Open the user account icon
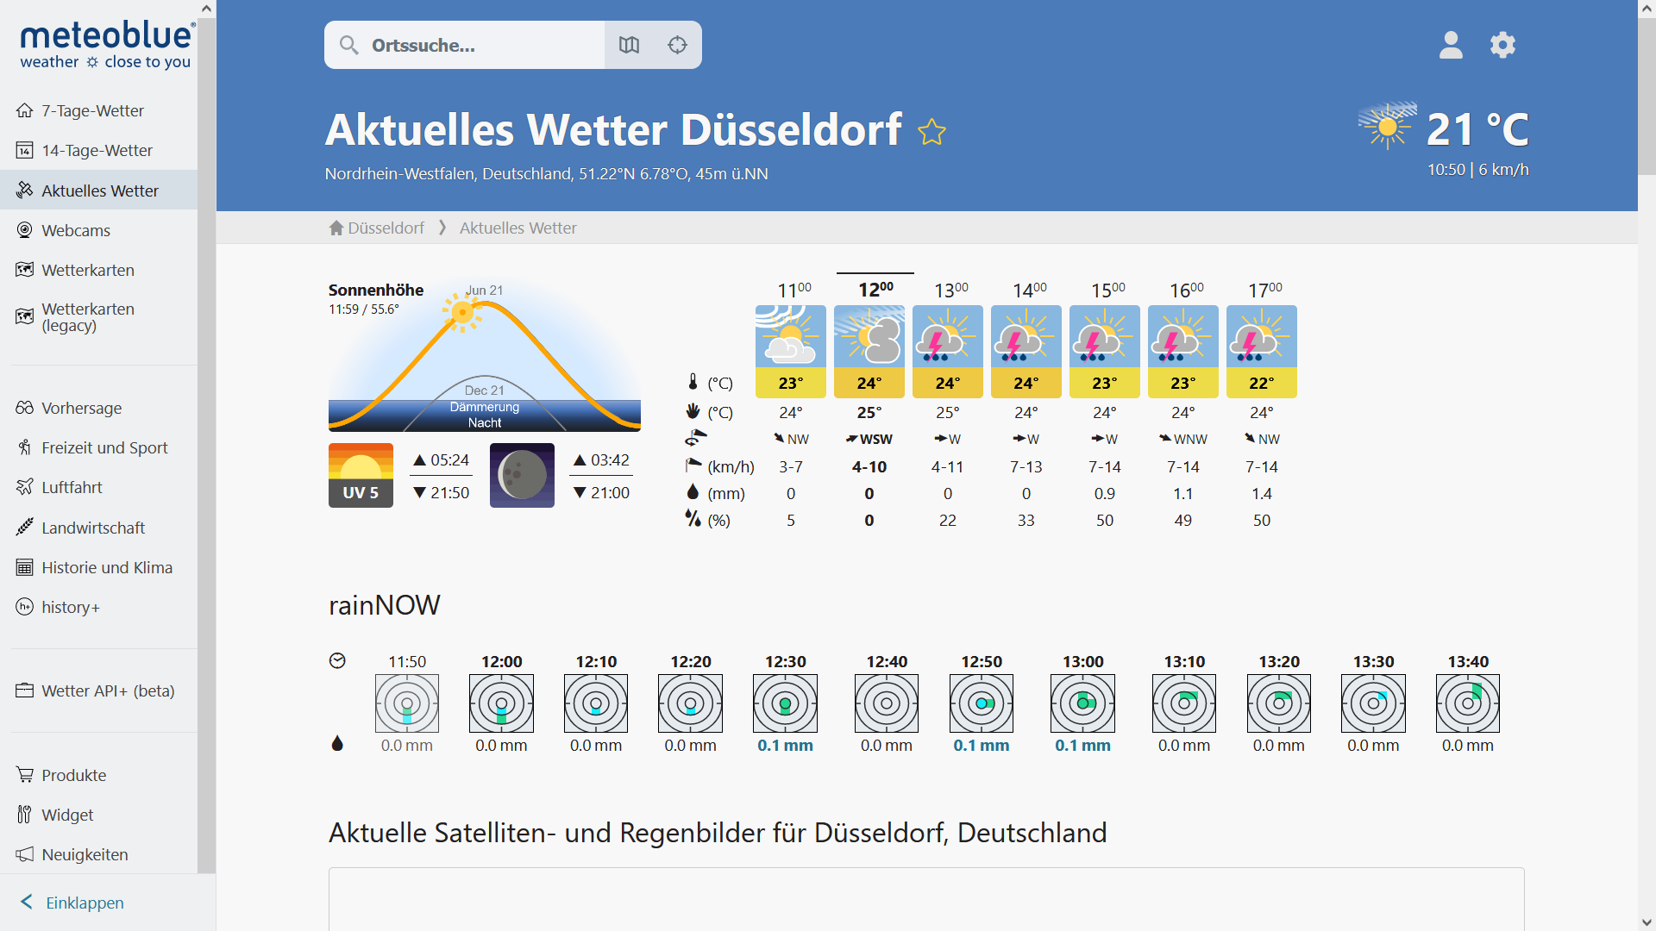The height and width of the screenshot is (931, 1656). coord(1451,45)
